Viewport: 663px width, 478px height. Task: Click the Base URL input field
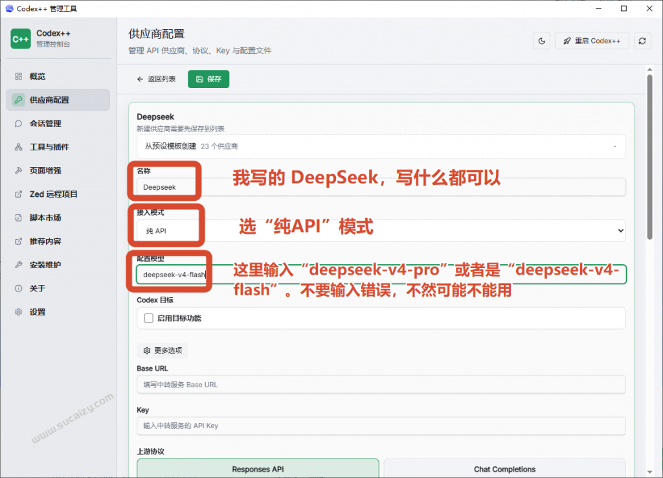pyautogui.click(x=381, y=385)
